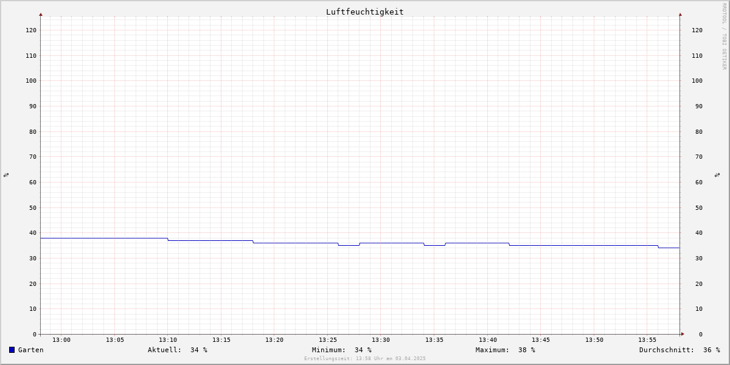The image size is (730, 365).
Task: Click the 13:45 time axis label
Action: (541, 339)
